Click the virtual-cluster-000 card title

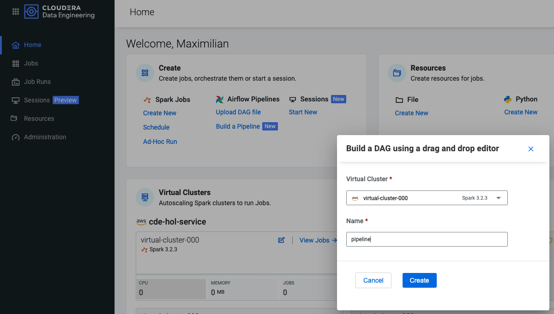170,240
